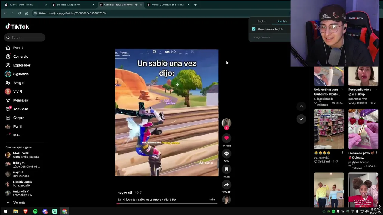Open neyvy_stf creator avatar
This screenshot has height=215, width=383.
click(227, 123)
